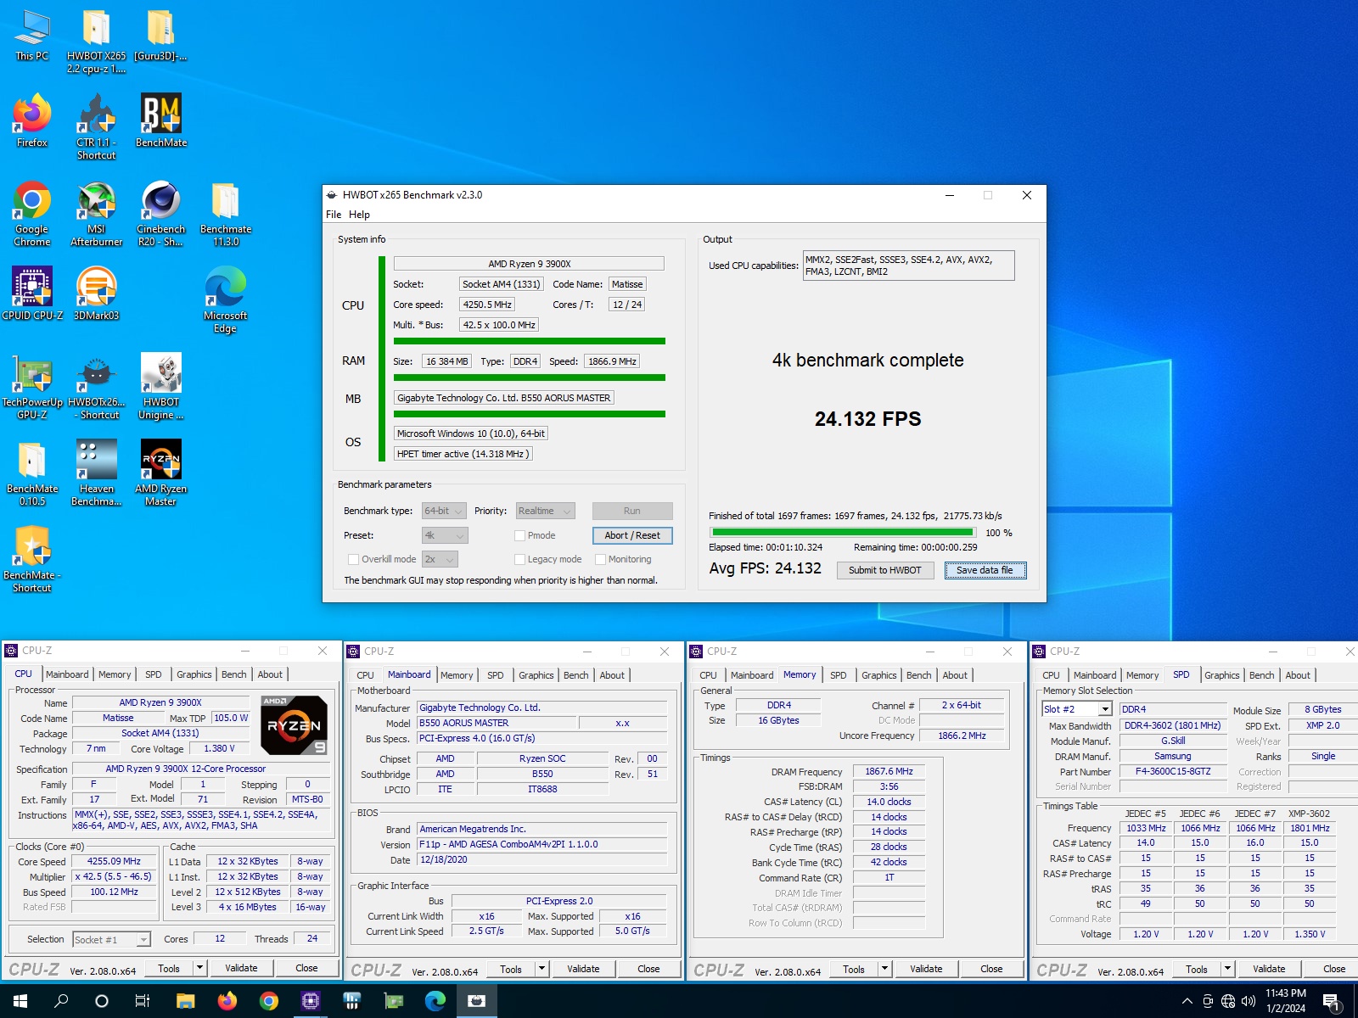Open the Guru3D folder icon

160,36
